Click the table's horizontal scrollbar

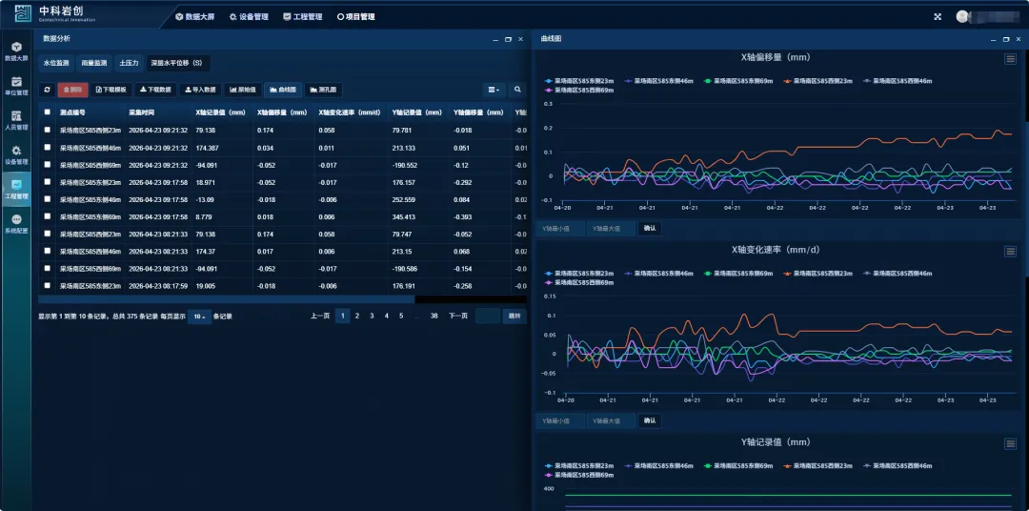[229, 299]
